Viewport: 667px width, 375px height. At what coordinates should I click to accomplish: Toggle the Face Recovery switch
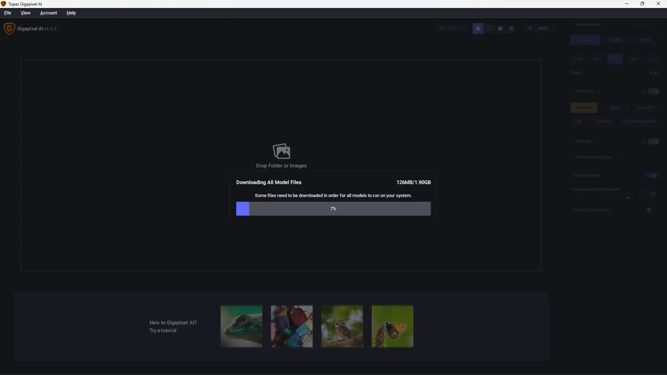[652, 175]
